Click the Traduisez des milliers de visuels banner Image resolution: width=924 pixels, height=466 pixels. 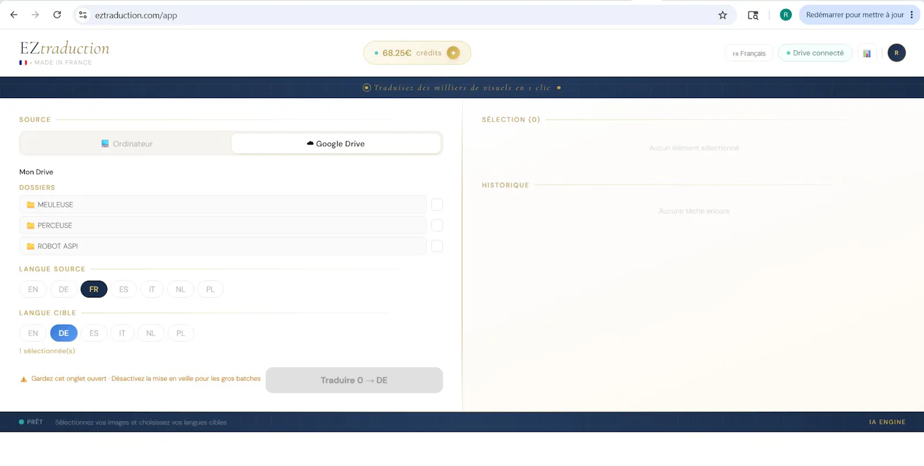click(x=462, y=88)
